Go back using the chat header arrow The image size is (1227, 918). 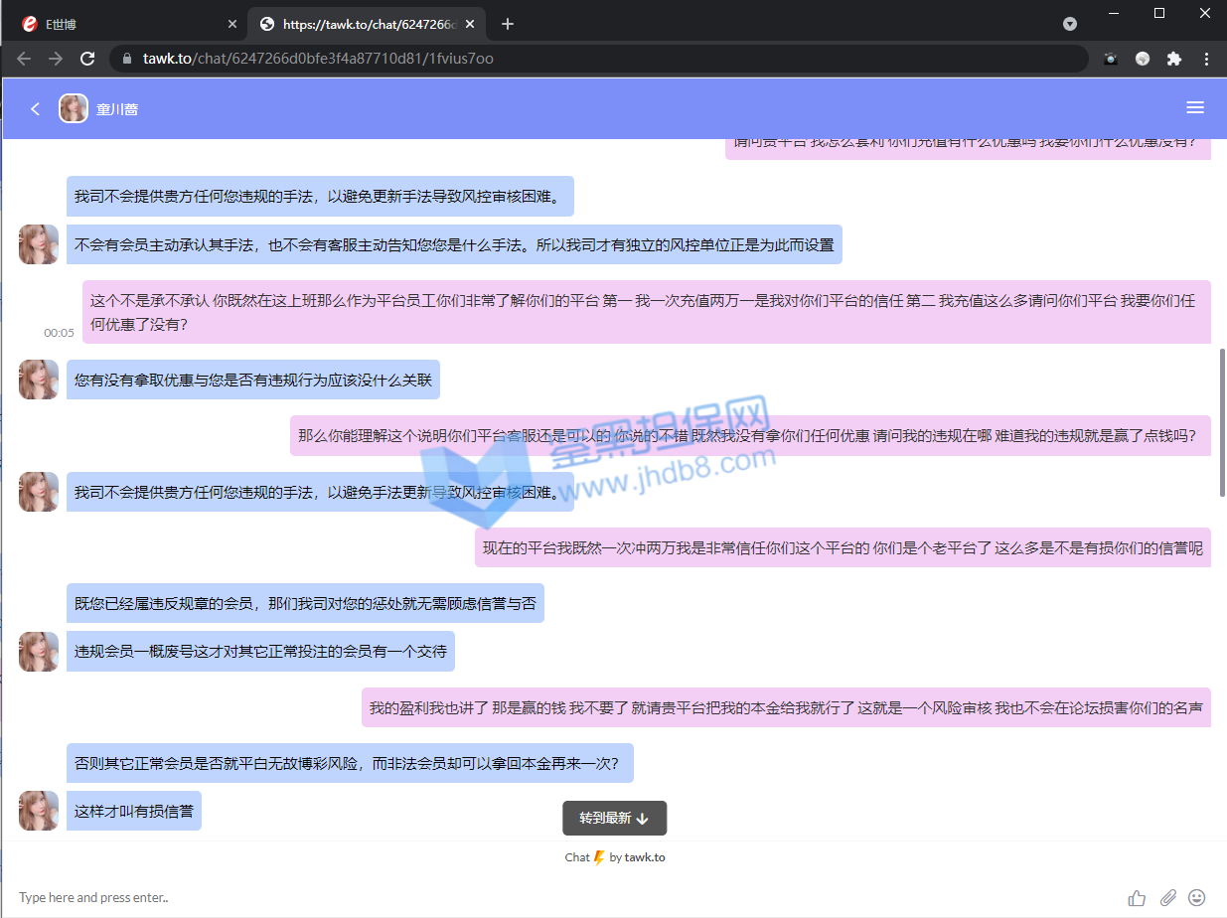coord(36,108)
